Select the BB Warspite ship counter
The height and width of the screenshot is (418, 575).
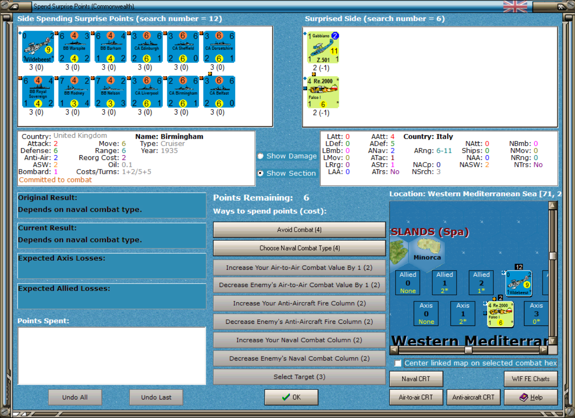(x=74, y=47)
